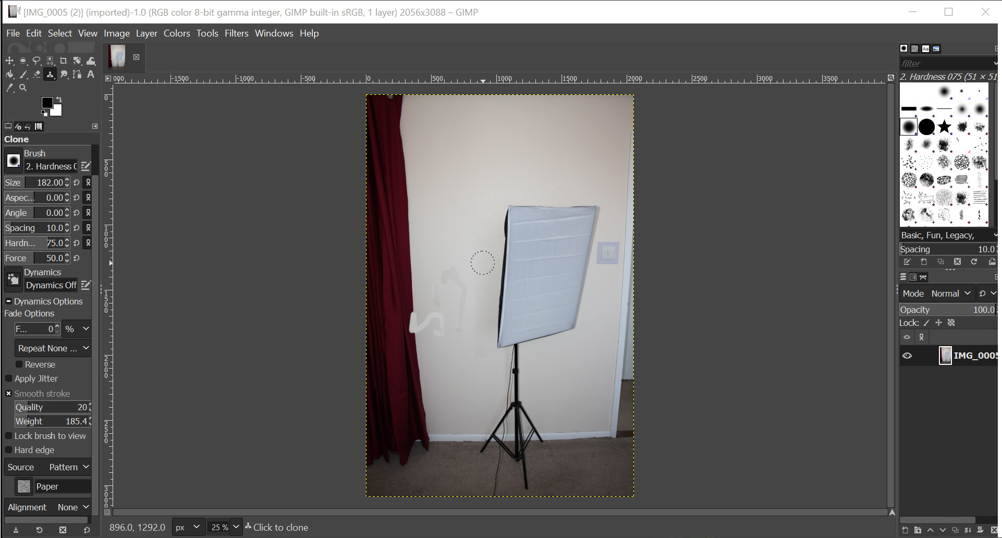Click Edit this brush icon below brush grid
Screen dimensions: 1002x538
(x=907, y=262)
